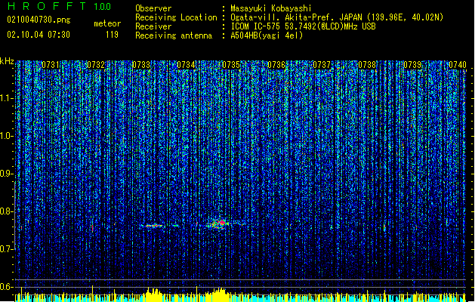Click the 1.0 kHz axis label

[6, 136]
